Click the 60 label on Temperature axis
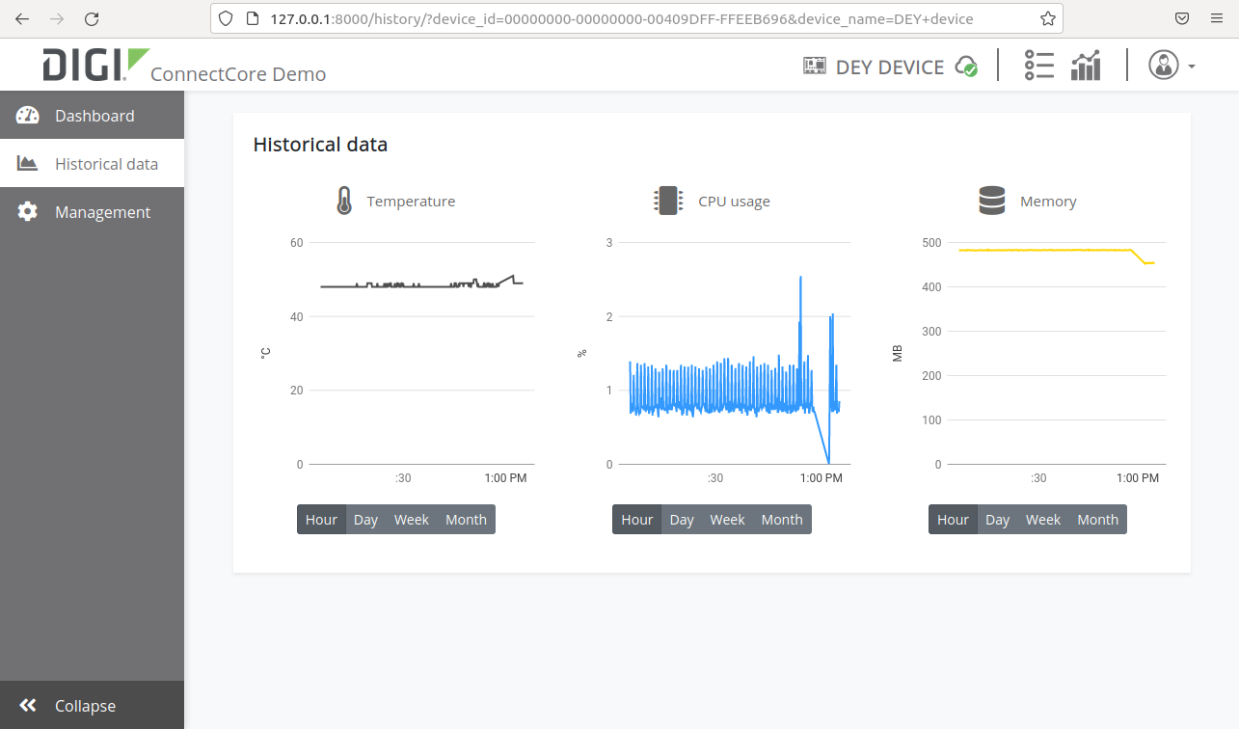This screenshot has width=1239, height=729. tap(296, 242)
